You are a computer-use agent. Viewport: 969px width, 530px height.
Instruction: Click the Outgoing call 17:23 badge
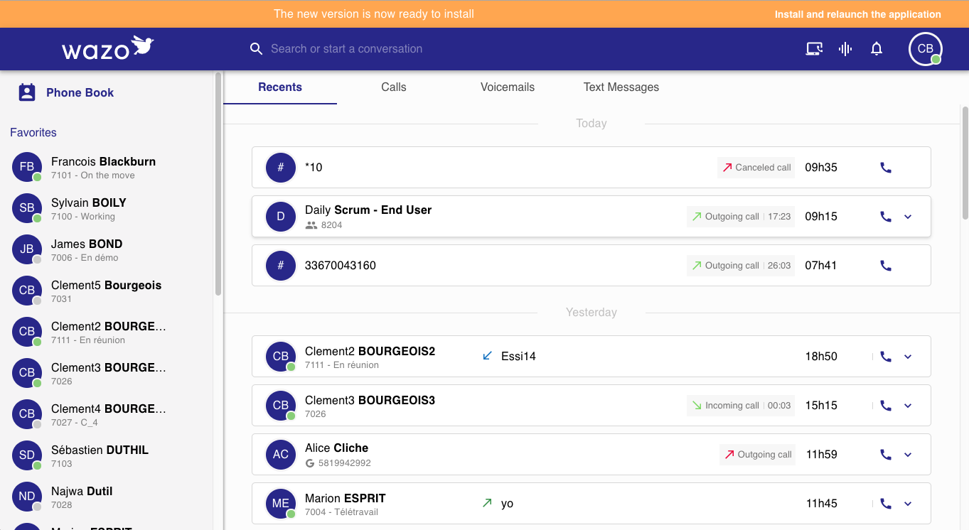741,217
